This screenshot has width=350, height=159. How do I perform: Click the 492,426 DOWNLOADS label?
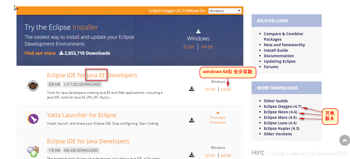click(81, 150)
